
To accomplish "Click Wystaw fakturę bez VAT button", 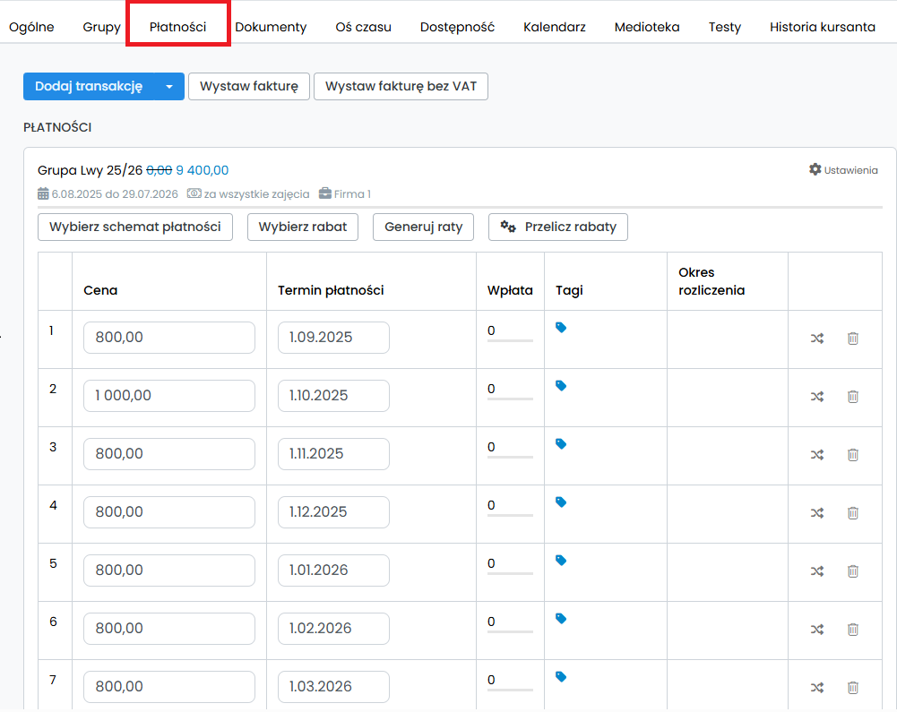I will 401,87.
